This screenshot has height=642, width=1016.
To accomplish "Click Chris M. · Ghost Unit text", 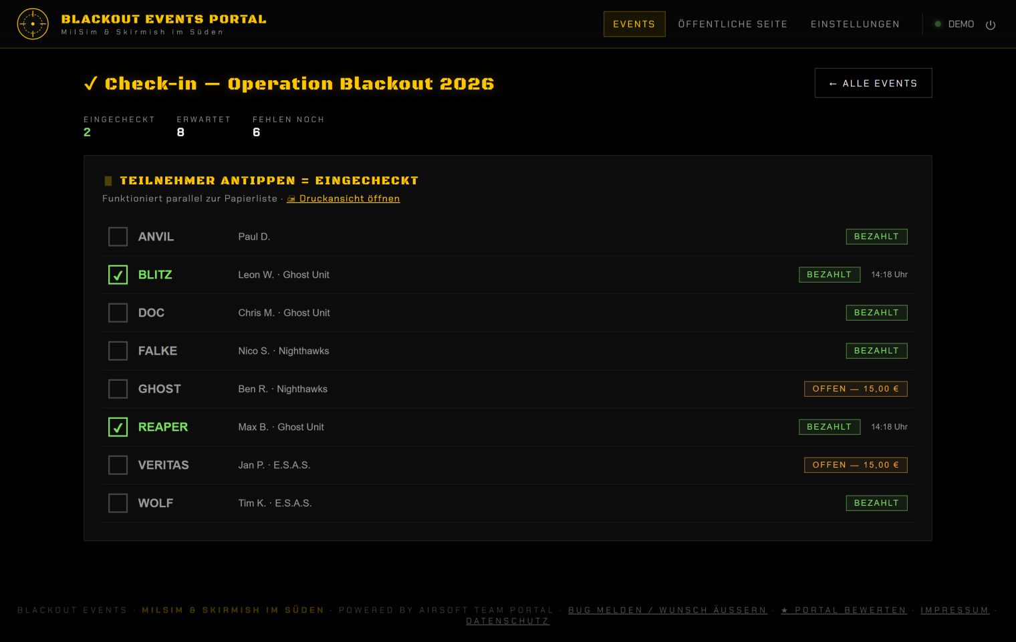I will tap(284, 313).
